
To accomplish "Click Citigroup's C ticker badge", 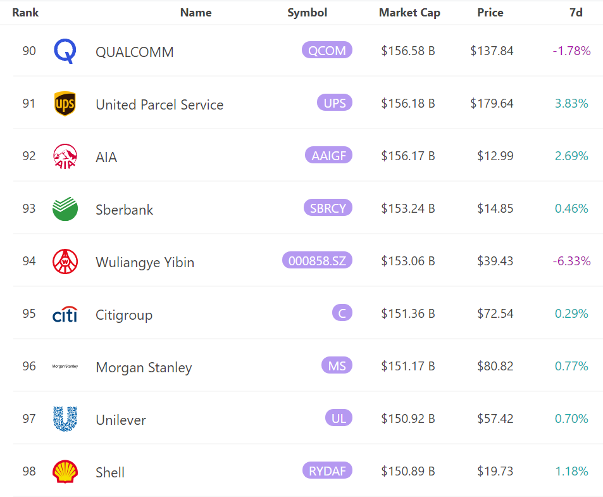I will click(342, 313).
